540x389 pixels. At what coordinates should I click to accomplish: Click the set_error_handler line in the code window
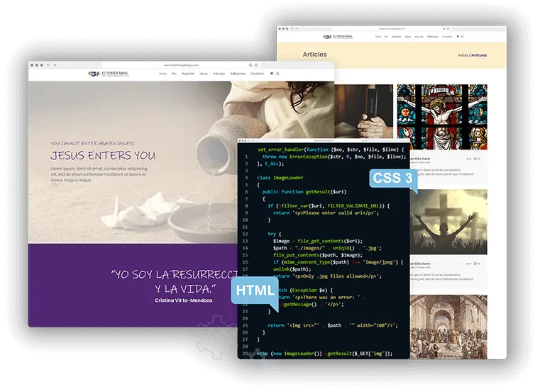click(x=331, y=150)
